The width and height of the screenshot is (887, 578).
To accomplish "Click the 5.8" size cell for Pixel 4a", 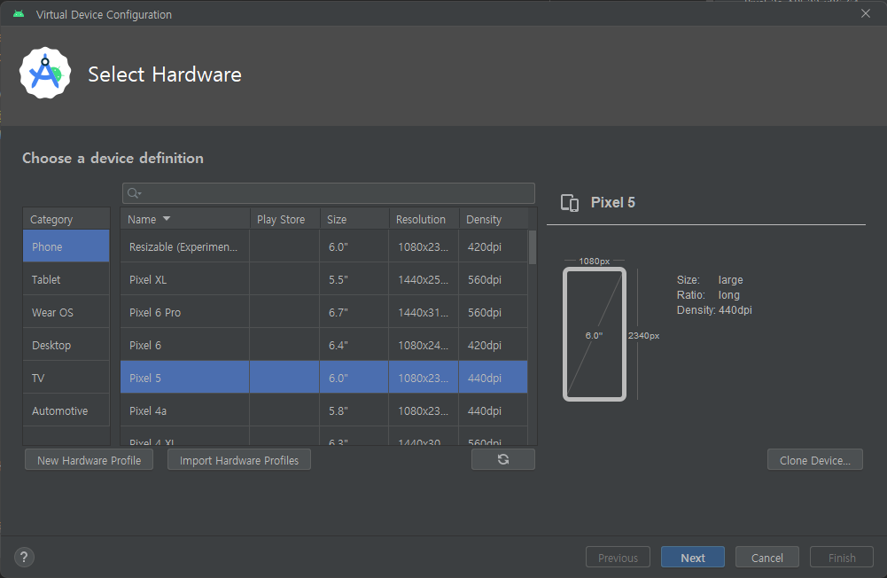I will [x=354, y=410].
